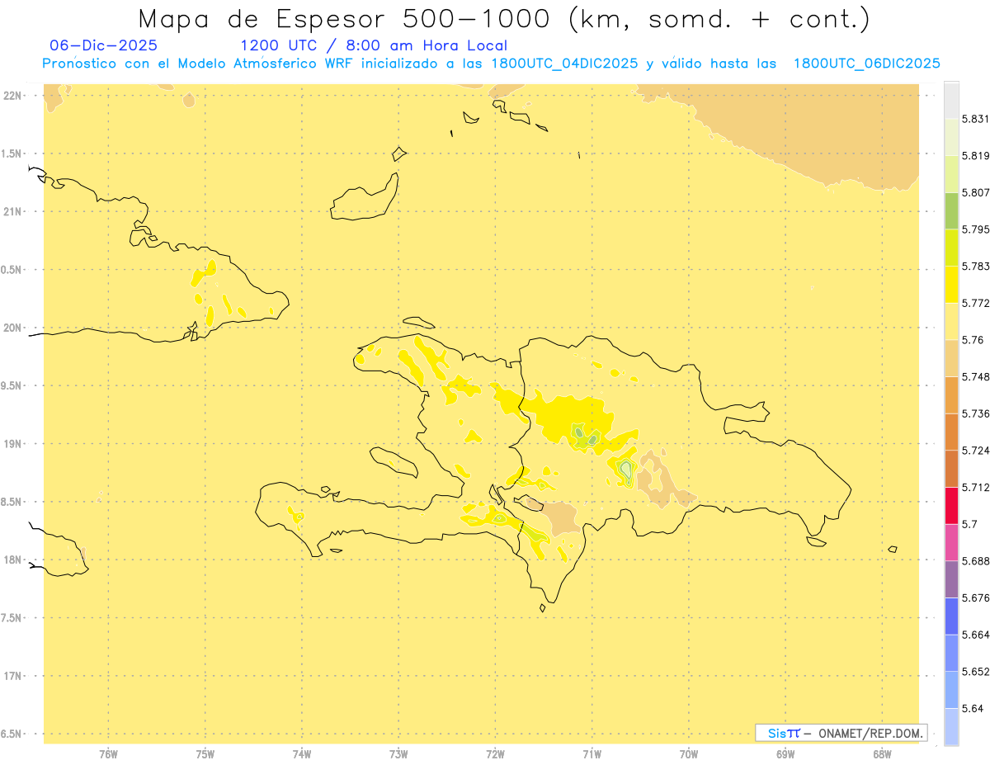Viewport: 990px width, 765px height.
Task: Click the legend value '5.736'
Action: tap(976, 413)
